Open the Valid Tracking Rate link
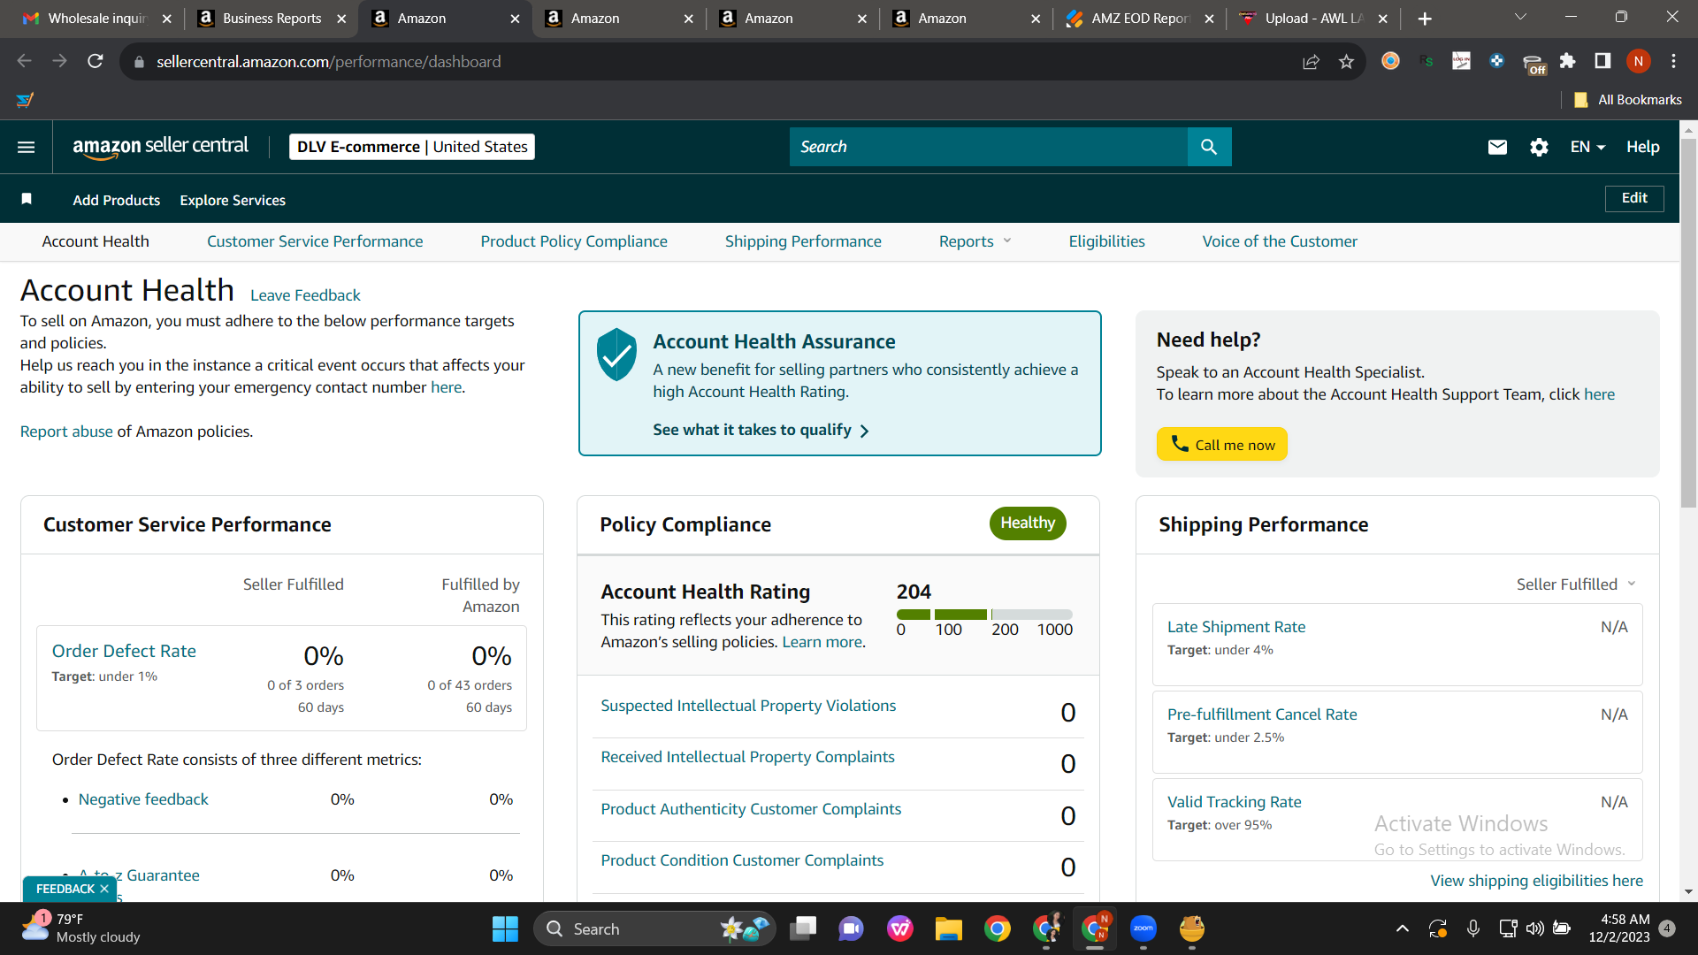 1235,802
